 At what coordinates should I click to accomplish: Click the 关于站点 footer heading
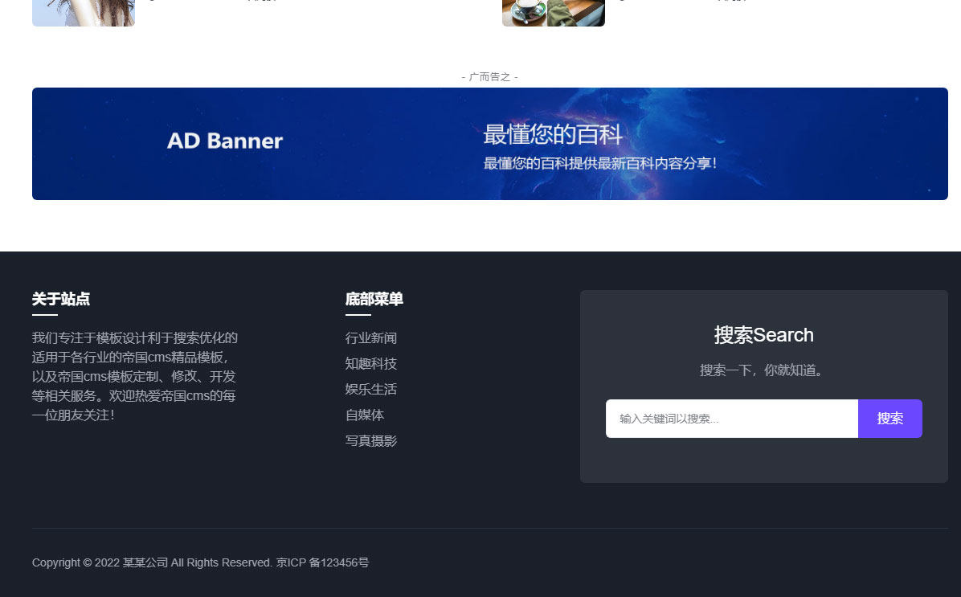(61, 300)
